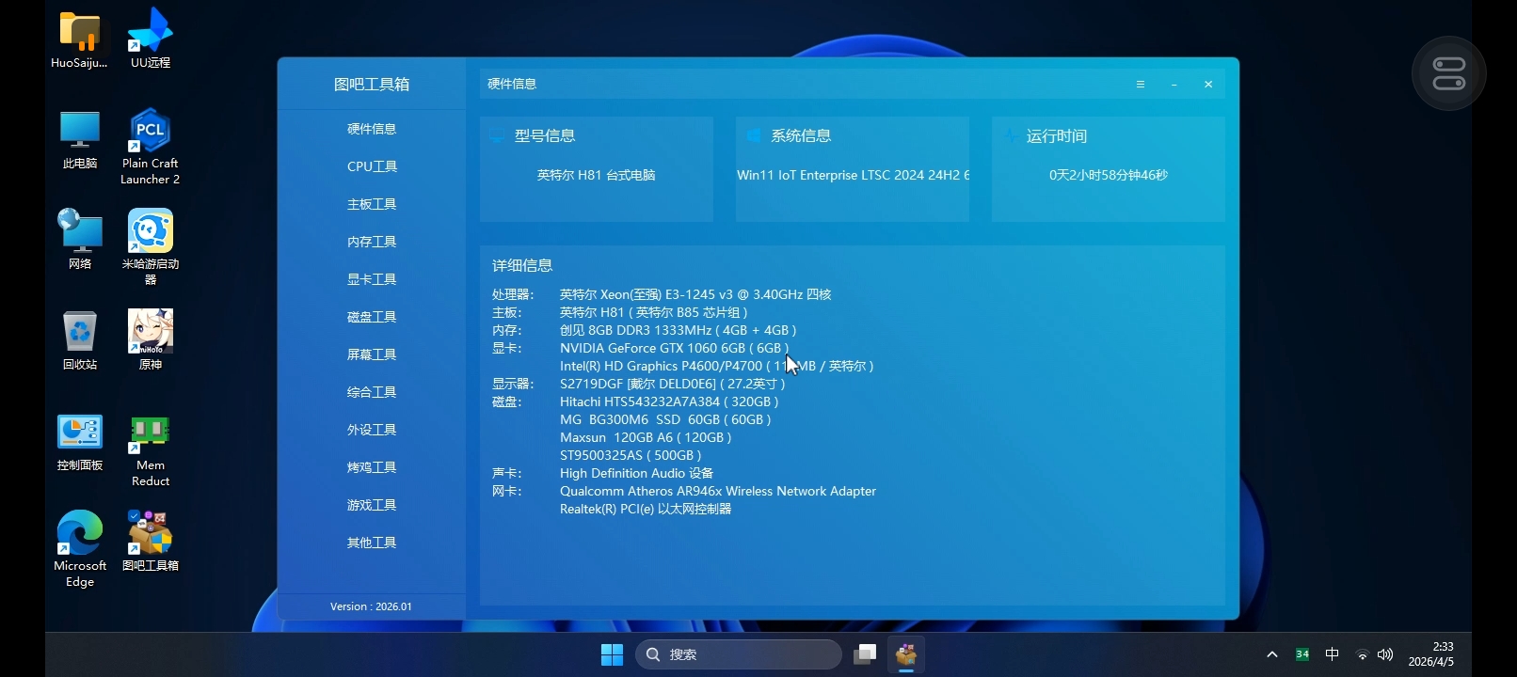Open the clock showing 2:33 and 2026/4/5
The image size is (1517, 677).
tap(1430, 654)
